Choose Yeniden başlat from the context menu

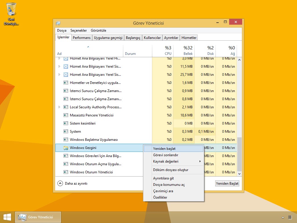click(174, 149)
